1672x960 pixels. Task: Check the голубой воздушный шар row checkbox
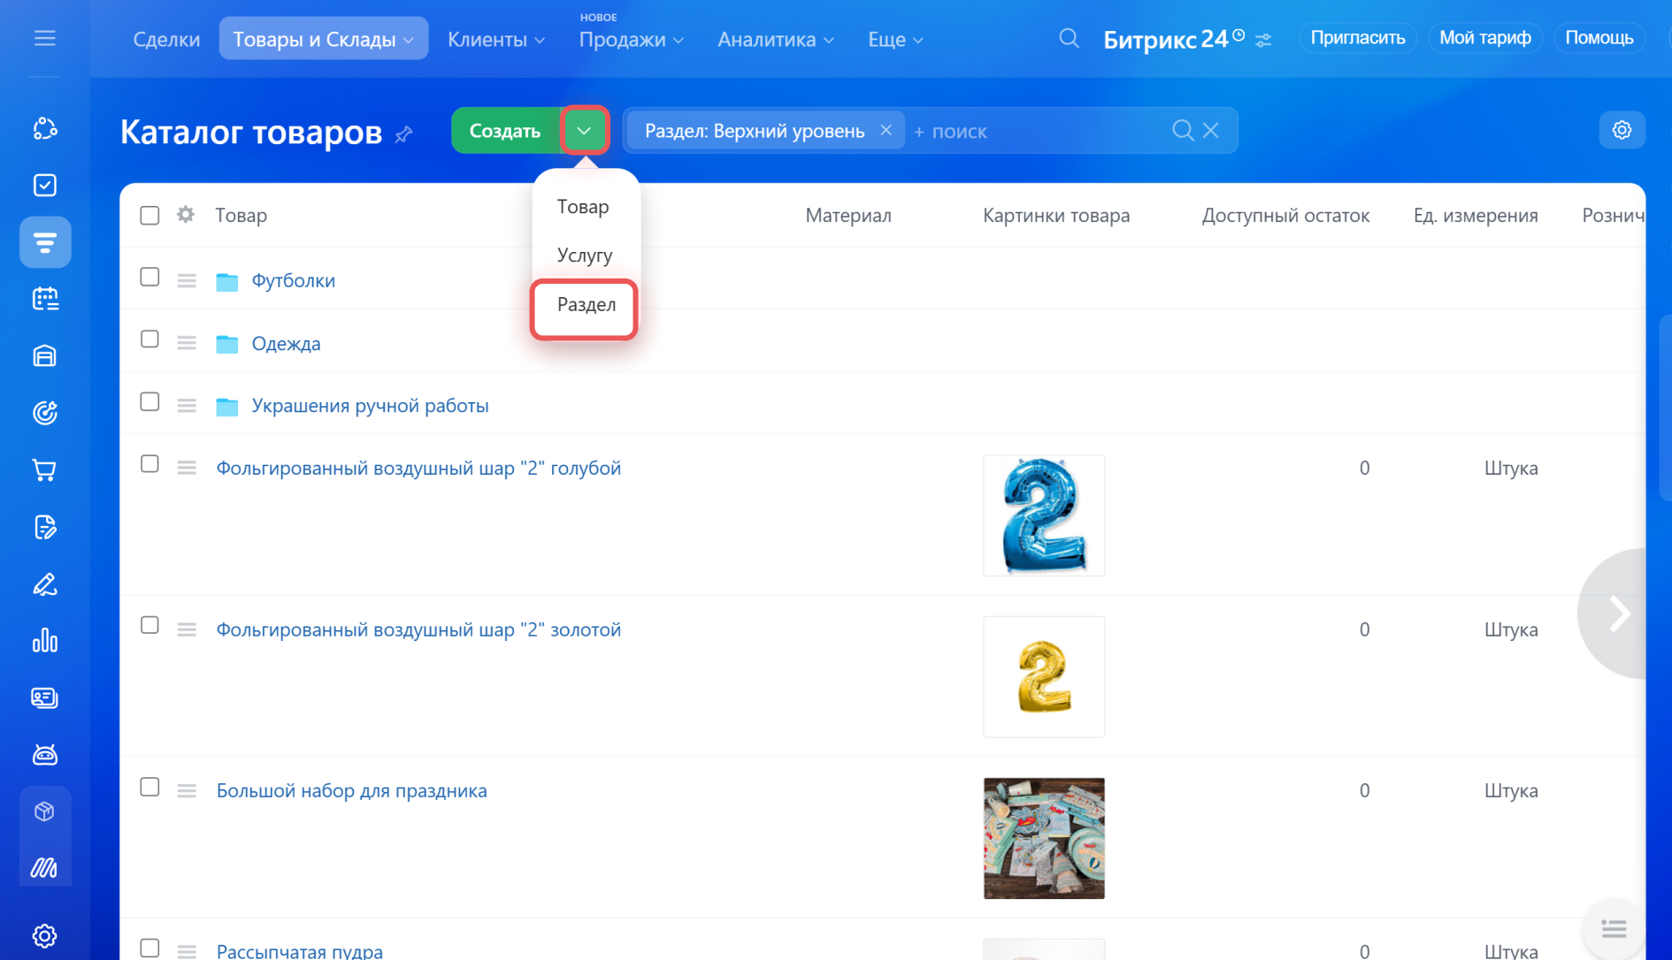point(150,464)
